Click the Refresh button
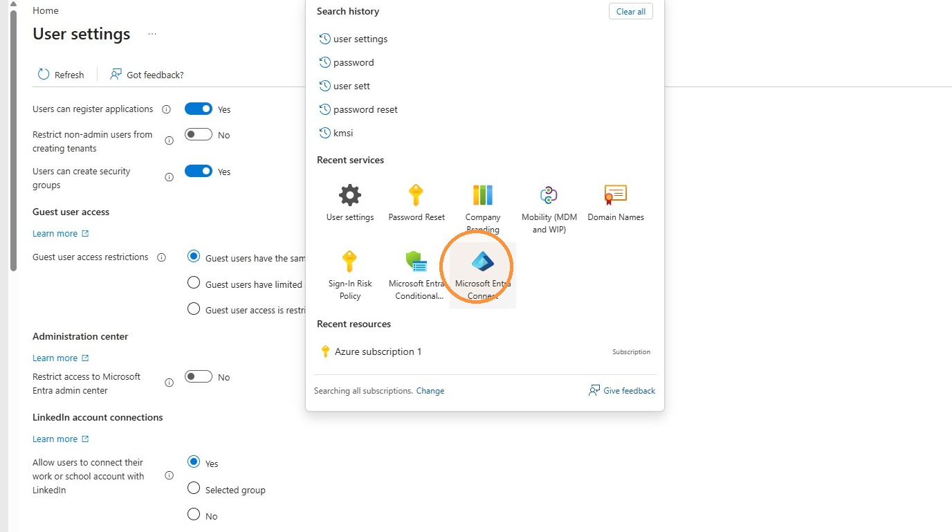The width and height of the screenshot is (952, 532). (61, 75)
